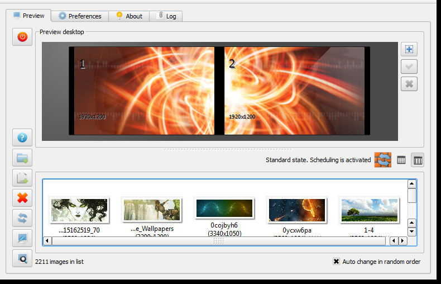Click the orange scheduling arrows icon

[x=383, y=160]
